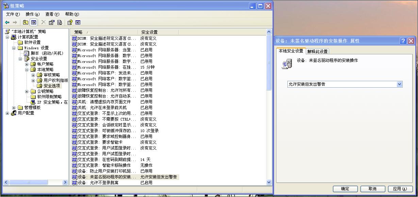Click the Forward arrow toolbar icon
418x197 pixels.
coord(15,22)
